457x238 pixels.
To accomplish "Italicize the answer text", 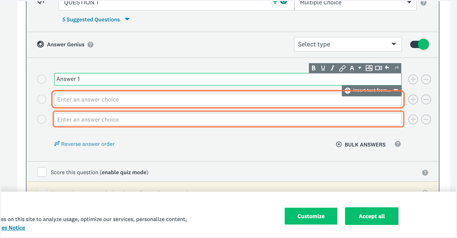I will pos(332,68).
